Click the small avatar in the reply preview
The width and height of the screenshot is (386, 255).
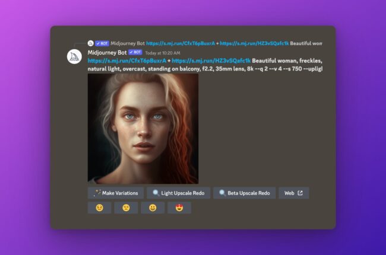click(91, 43)
